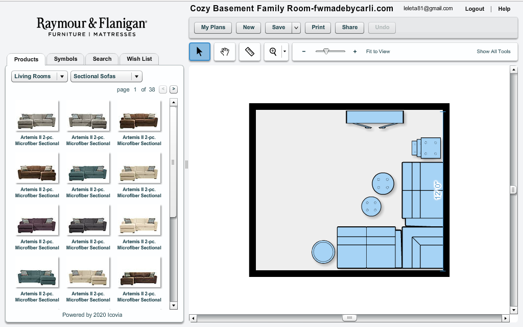Switch to the Search tab
523x327 pixels.
(x=101, y=59)
